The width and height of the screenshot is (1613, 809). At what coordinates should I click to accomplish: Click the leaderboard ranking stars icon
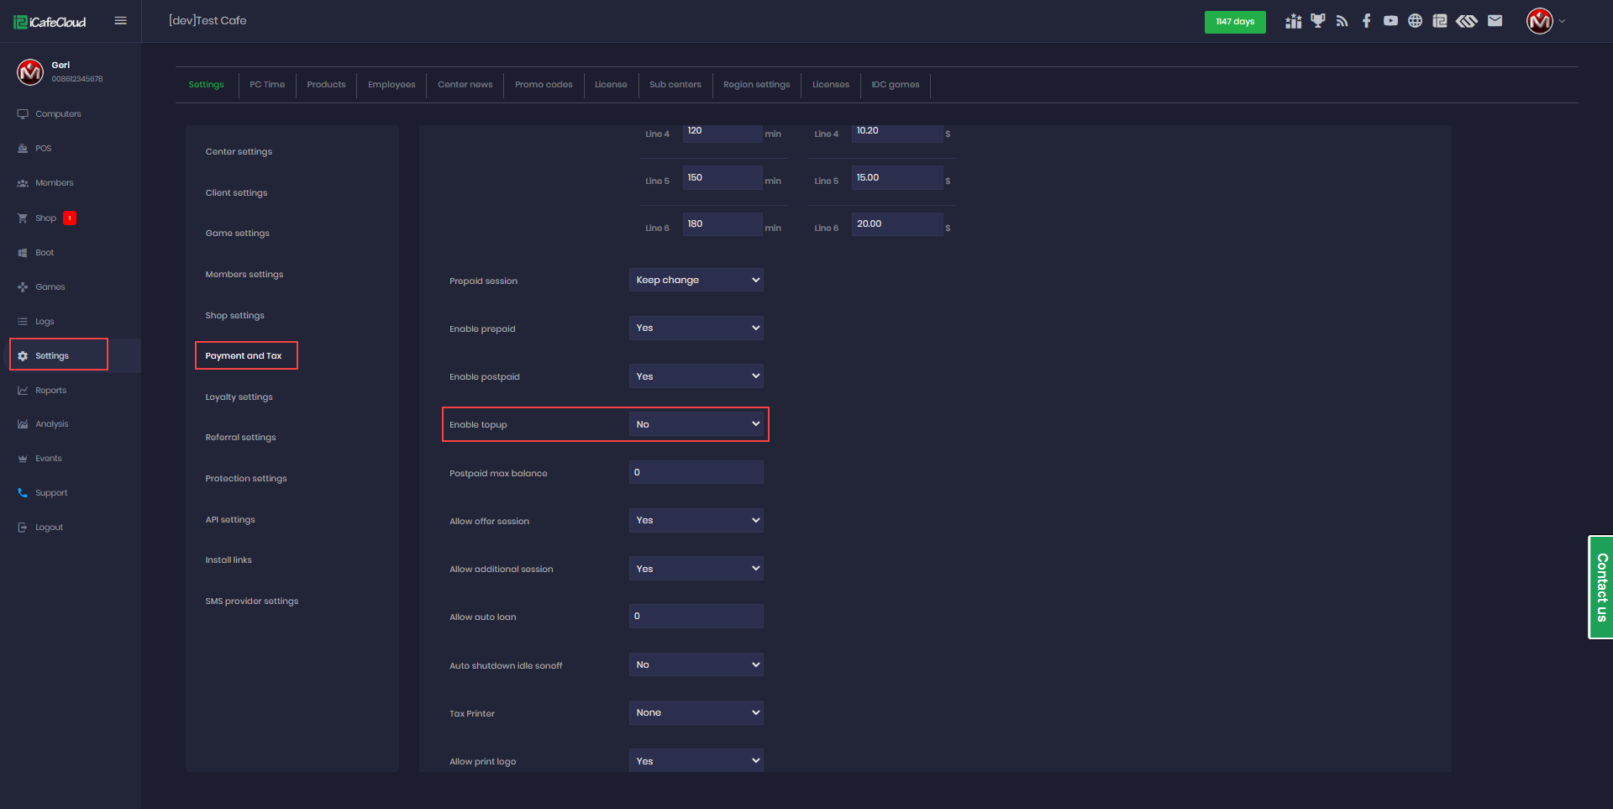click(x=1293, y=21)
